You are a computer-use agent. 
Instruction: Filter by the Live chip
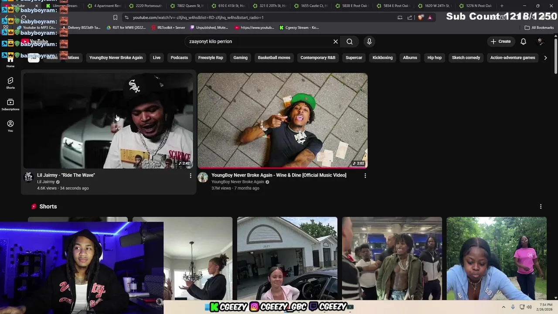(157, 58)
